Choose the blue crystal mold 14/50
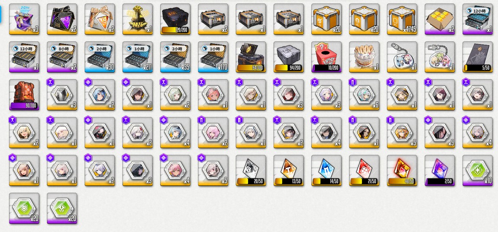The height and width of the screenshot is (232, 498). (327, 170)
